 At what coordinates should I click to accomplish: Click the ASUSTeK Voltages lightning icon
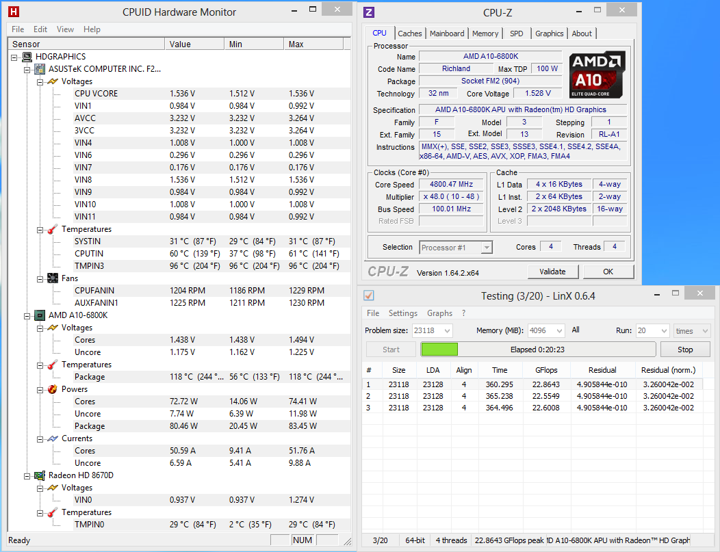point(53,81)
